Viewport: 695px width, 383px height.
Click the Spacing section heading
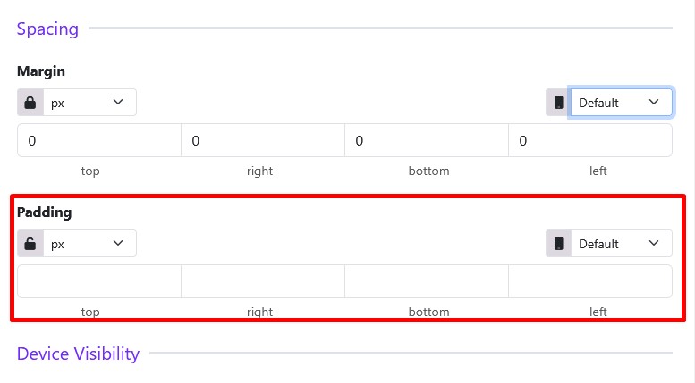(x=48, y=29)
